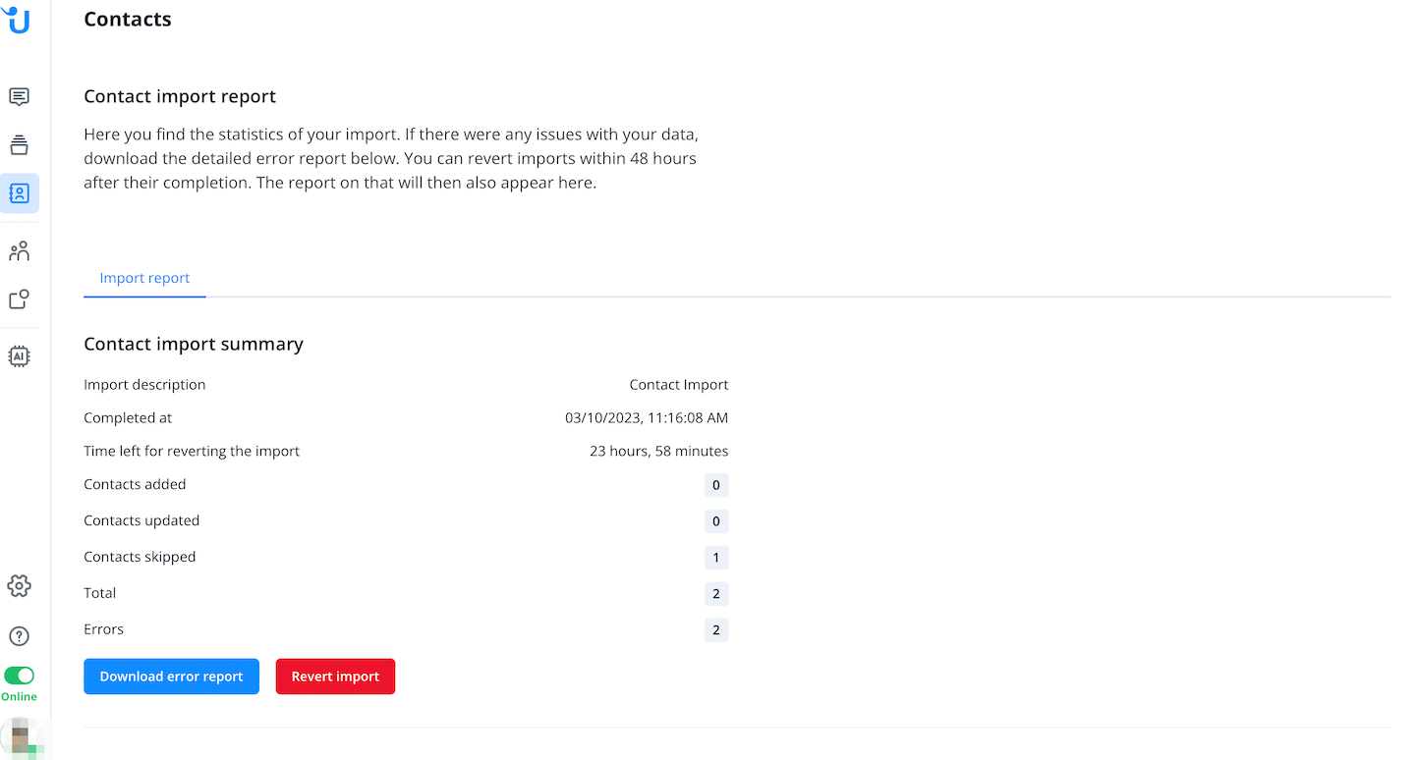This screenshot has height=760, width=1415.
Task: Click the user profile avatar
Action: point(20,736)
